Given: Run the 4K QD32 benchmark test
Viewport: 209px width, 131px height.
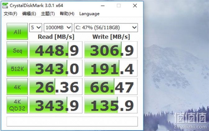Looking at the screenshot, I should [17, 105].
